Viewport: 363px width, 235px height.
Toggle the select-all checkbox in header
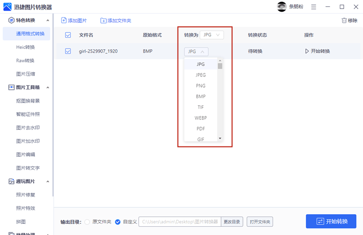[68, 35]
